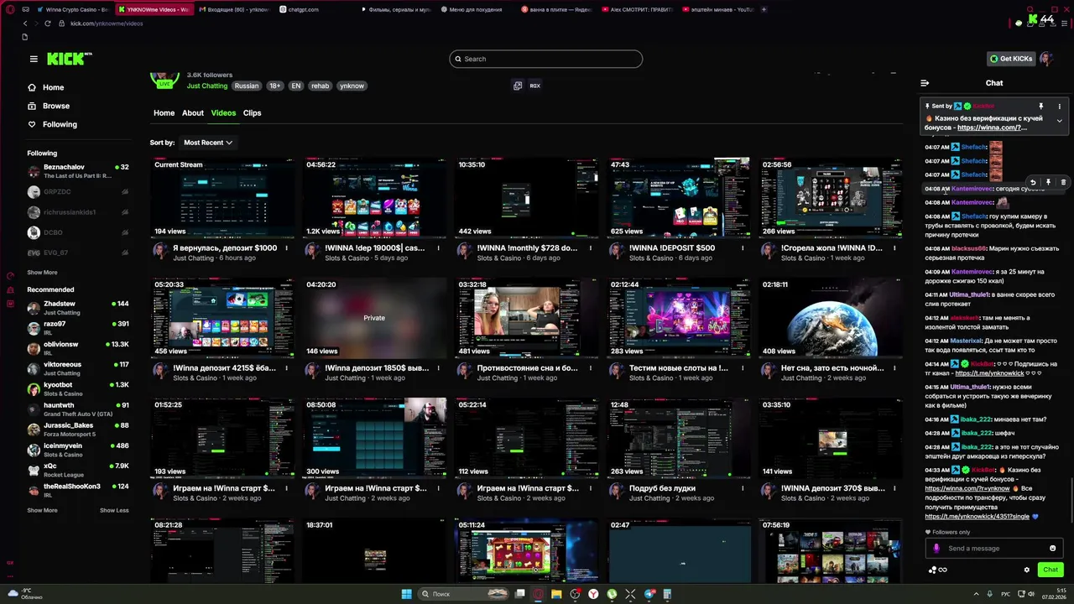Open a new browser tab with plus
This screenshot has height=604, width=1074.
[764, 9]
